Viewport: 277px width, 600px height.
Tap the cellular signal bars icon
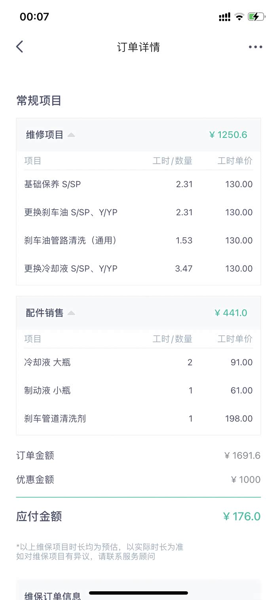pyautogui.click(x=224, y=17)
